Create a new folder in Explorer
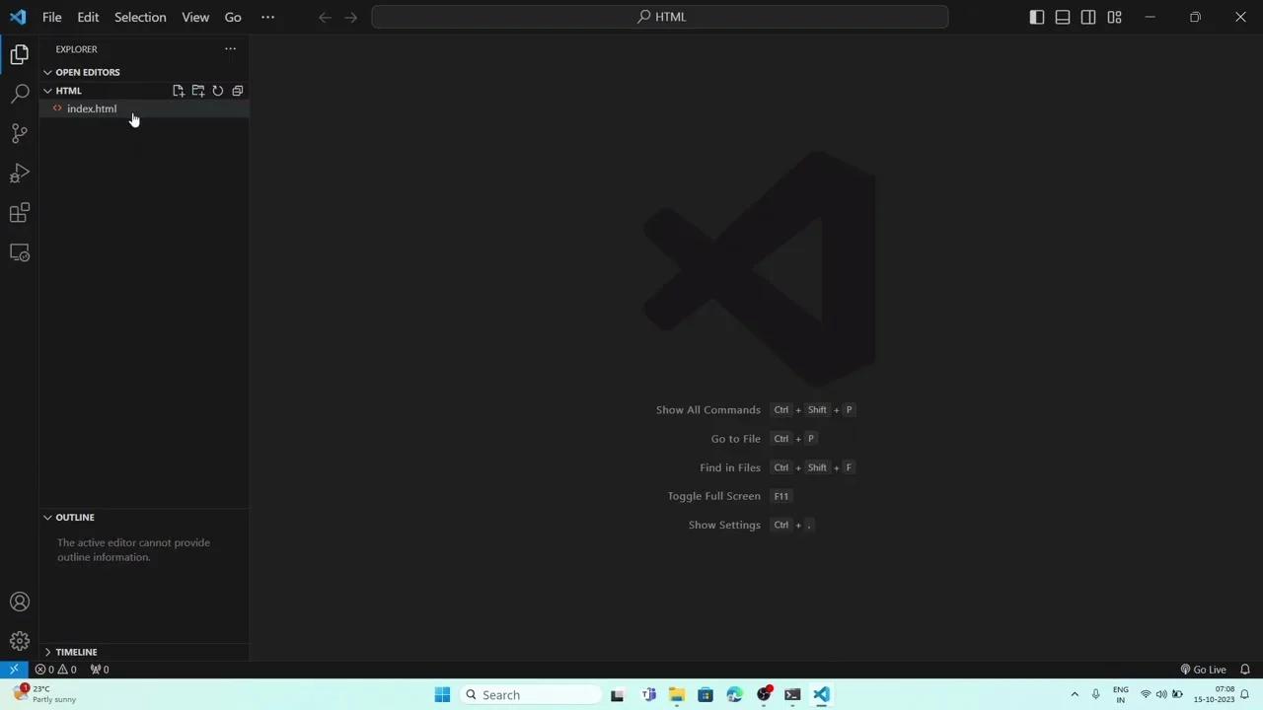The height and width of the screenshot is (710, 1263). point(197,91)
